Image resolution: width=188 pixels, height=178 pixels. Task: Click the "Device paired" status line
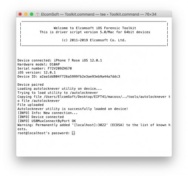coord(30,85)
